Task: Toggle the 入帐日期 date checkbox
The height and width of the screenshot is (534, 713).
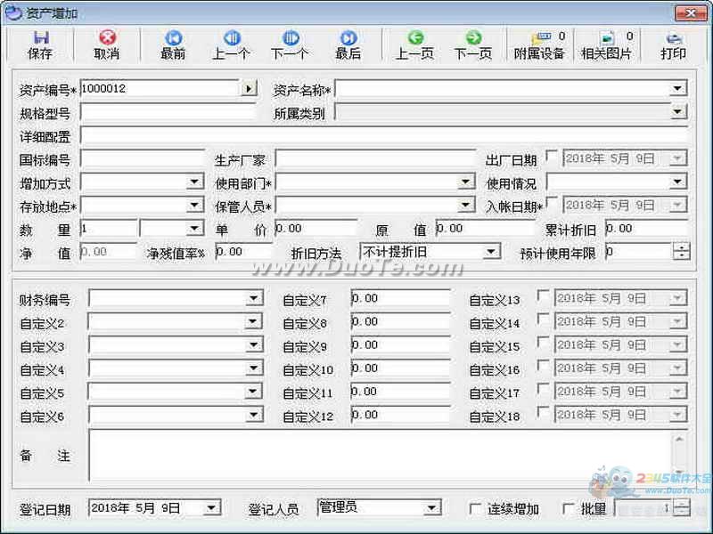Action: 551,204
